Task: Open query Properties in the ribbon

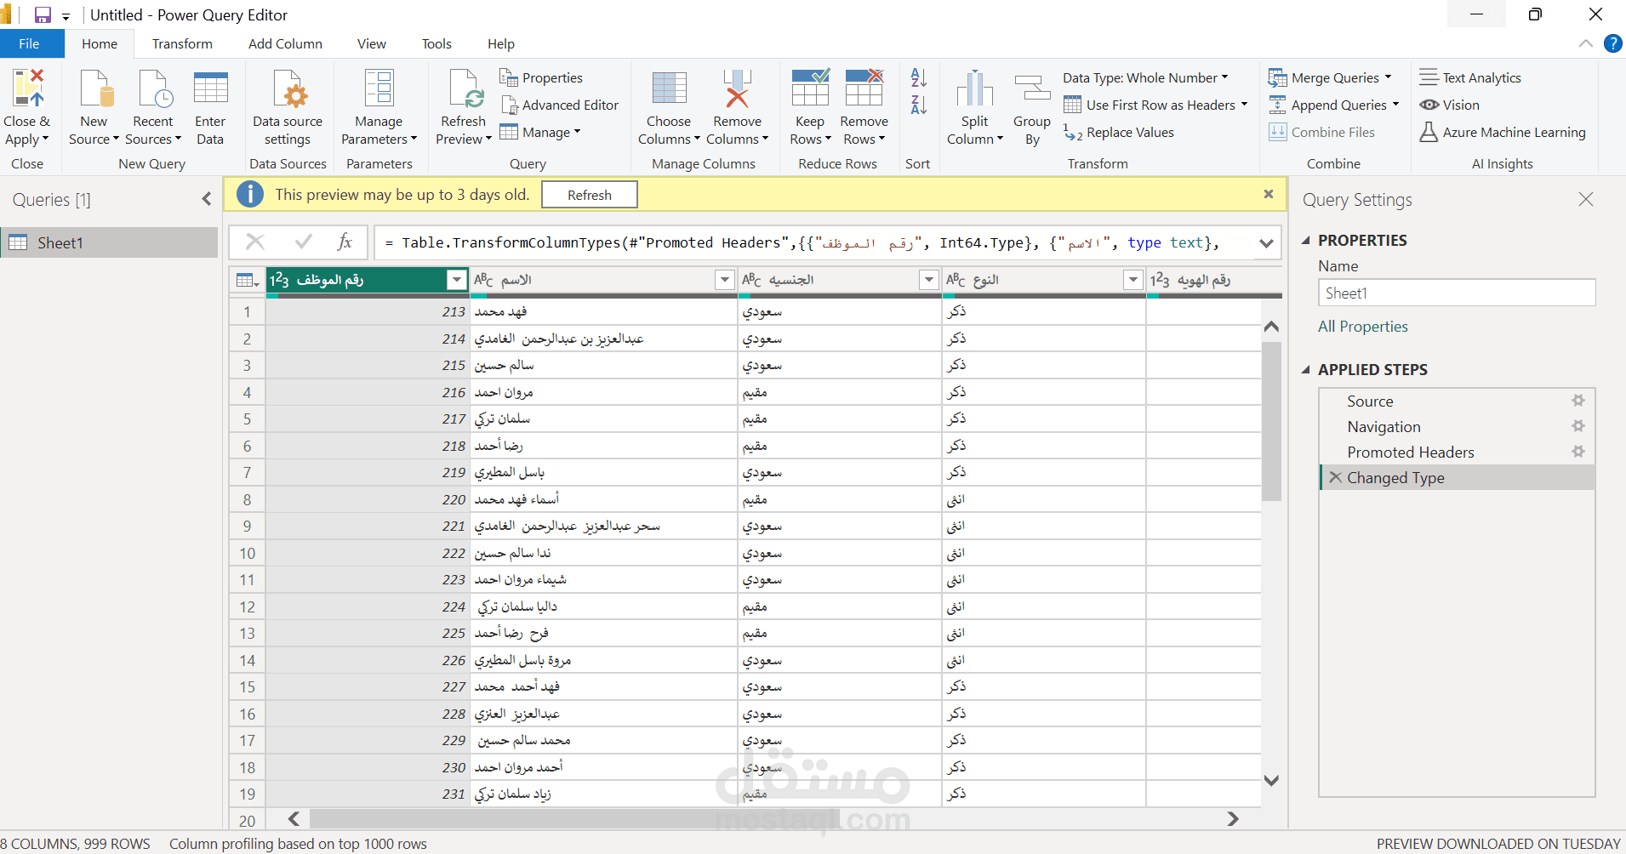Action: (541, 78)
